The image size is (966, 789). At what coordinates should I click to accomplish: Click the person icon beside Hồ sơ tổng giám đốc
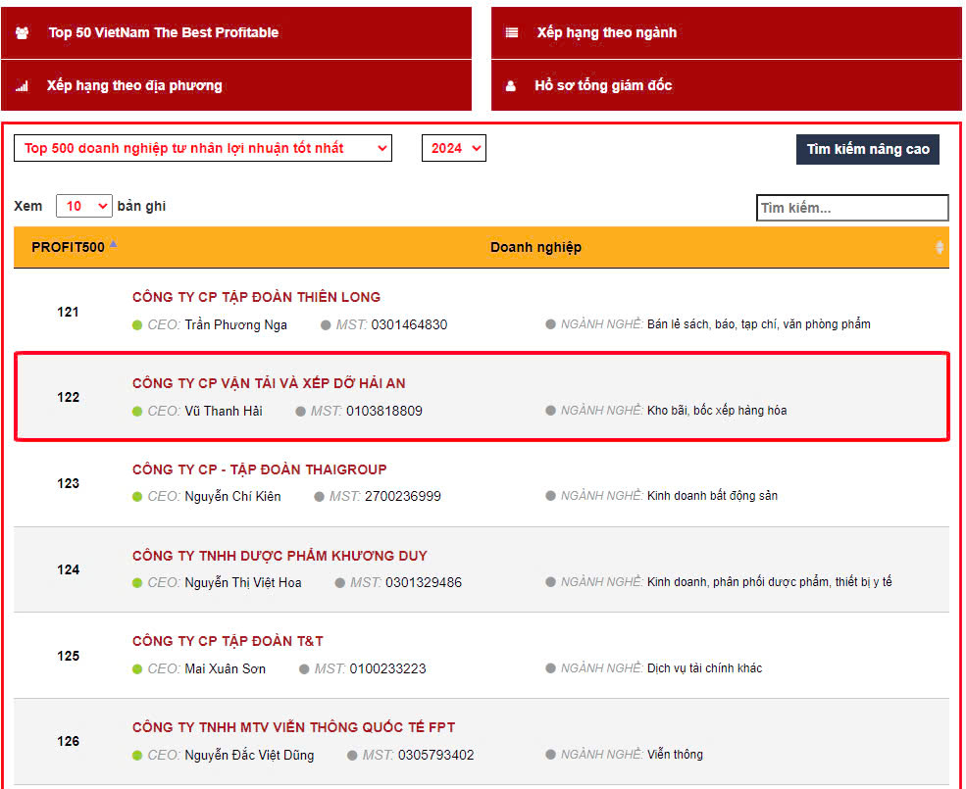click(511, 86)
